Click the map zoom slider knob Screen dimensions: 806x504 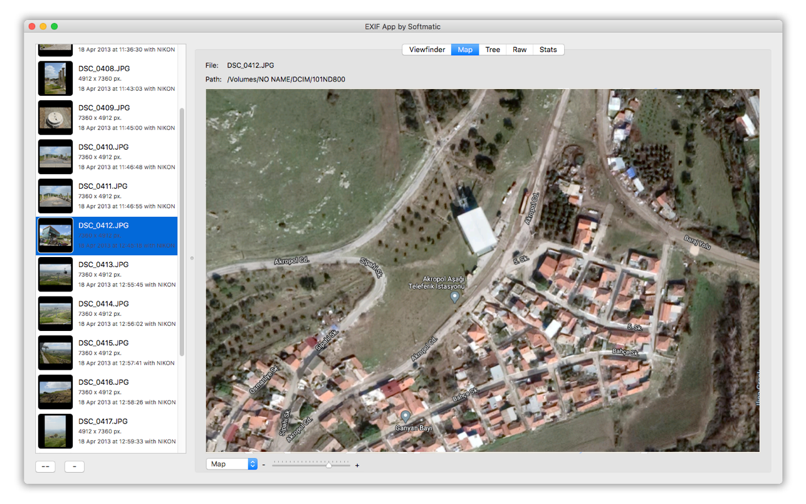click(x=328, y=465)
